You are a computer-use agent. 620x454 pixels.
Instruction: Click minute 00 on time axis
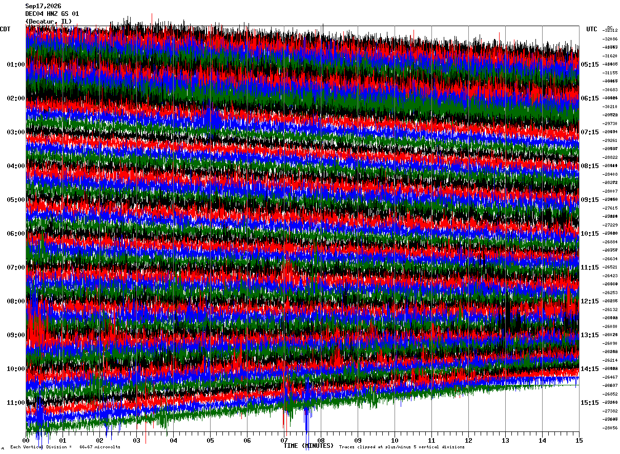pyautogui.click(x=26, y=440)
